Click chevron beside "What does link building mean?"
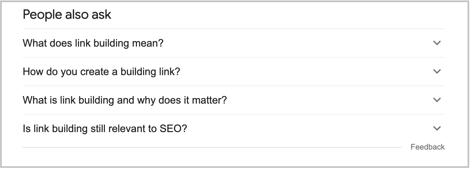 tap(437, 43)
